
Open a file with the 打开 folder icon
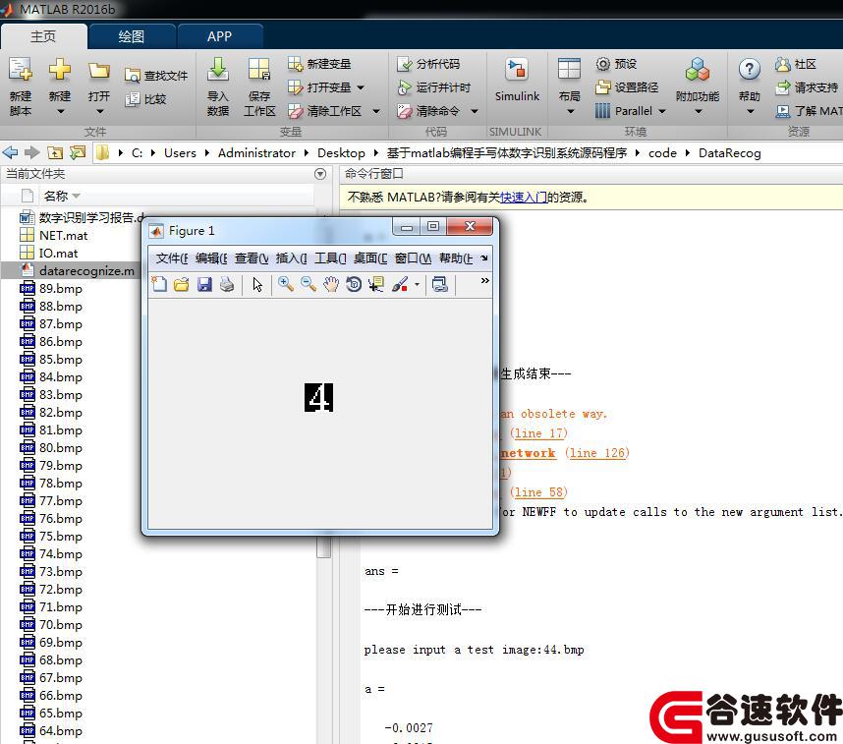click(x=99, y=71)
